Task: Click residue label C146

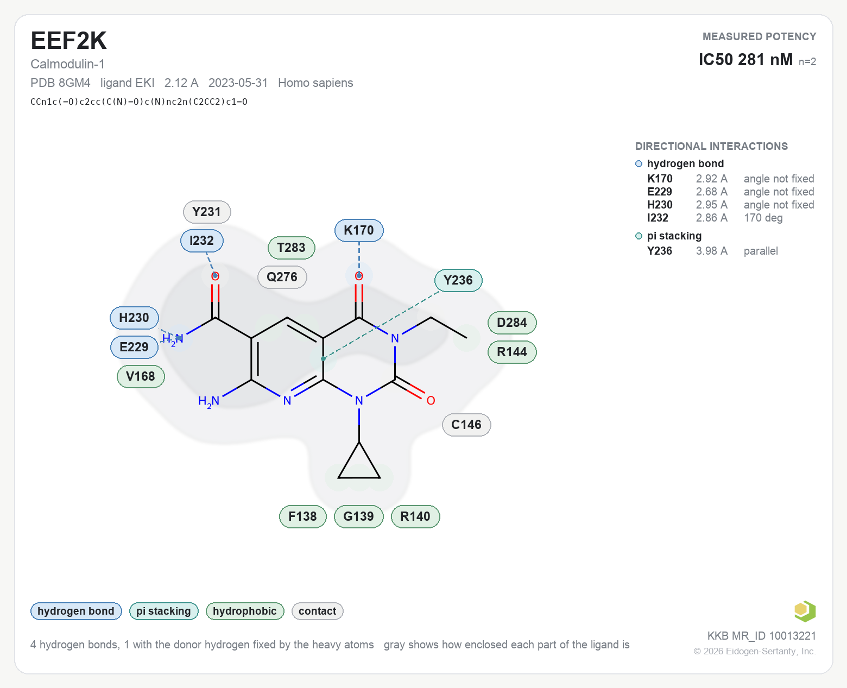Action: point(466,425)
